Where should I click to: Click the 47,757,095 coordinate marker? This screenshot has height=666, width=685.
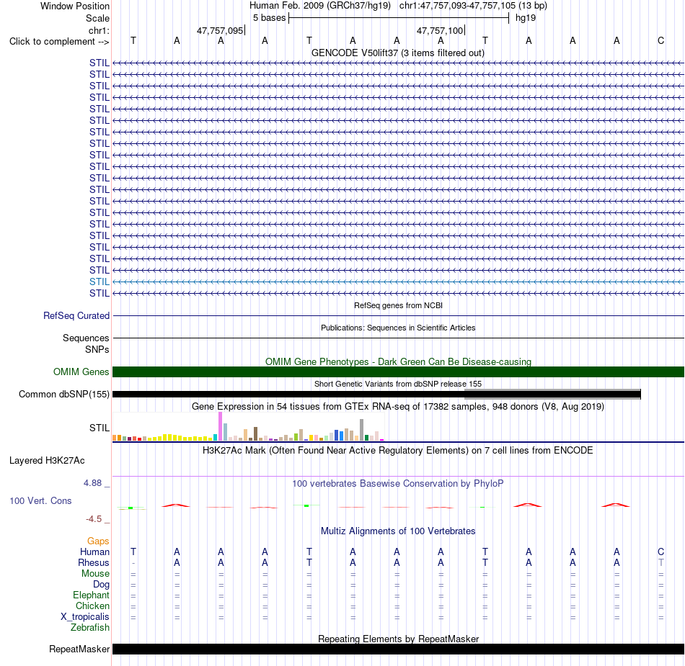(220, 30)
